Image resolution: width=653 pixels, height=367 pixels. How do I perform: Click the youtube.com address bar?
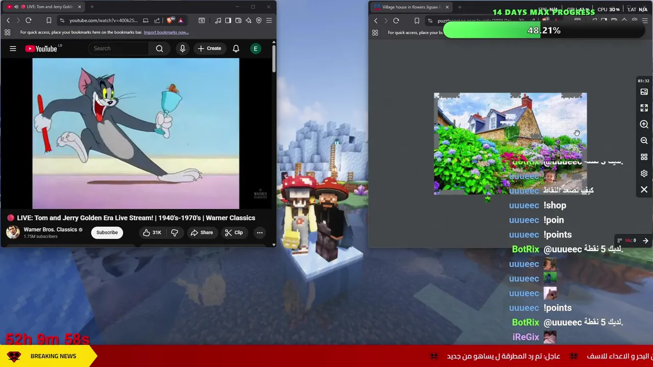[x=104, y=20]
